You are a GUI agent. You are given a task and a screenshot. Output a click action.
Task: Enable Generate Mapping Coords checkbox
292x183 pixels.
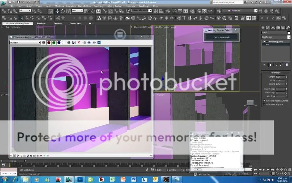[x=264, y=101]
